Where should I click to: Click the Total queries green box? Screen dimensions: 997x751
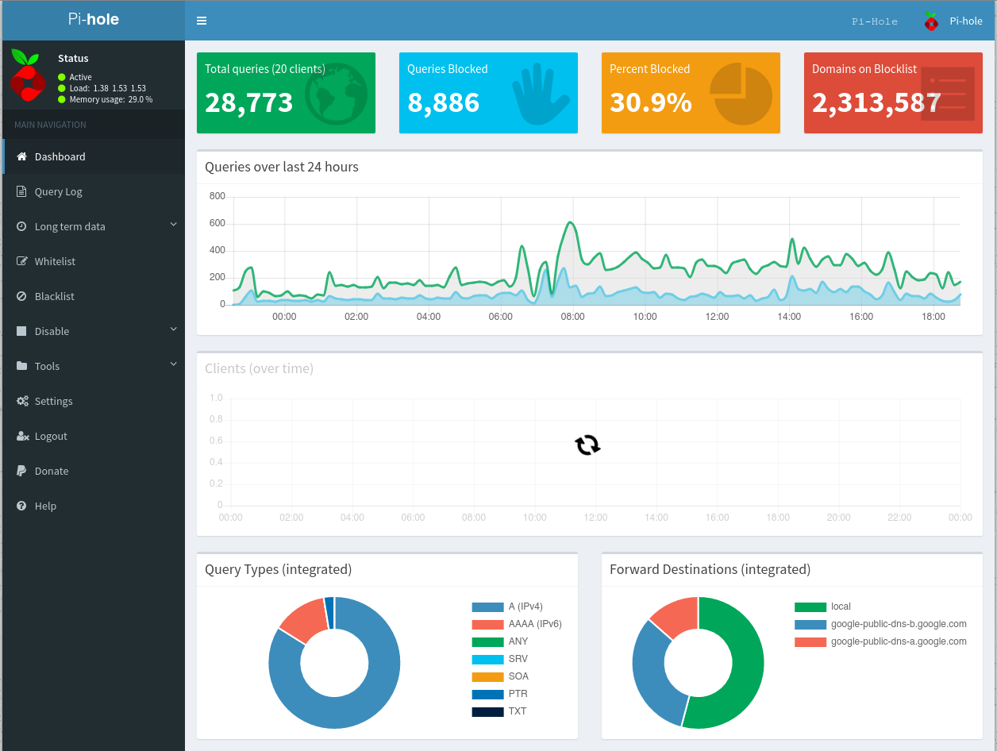[x=286, y=93]
